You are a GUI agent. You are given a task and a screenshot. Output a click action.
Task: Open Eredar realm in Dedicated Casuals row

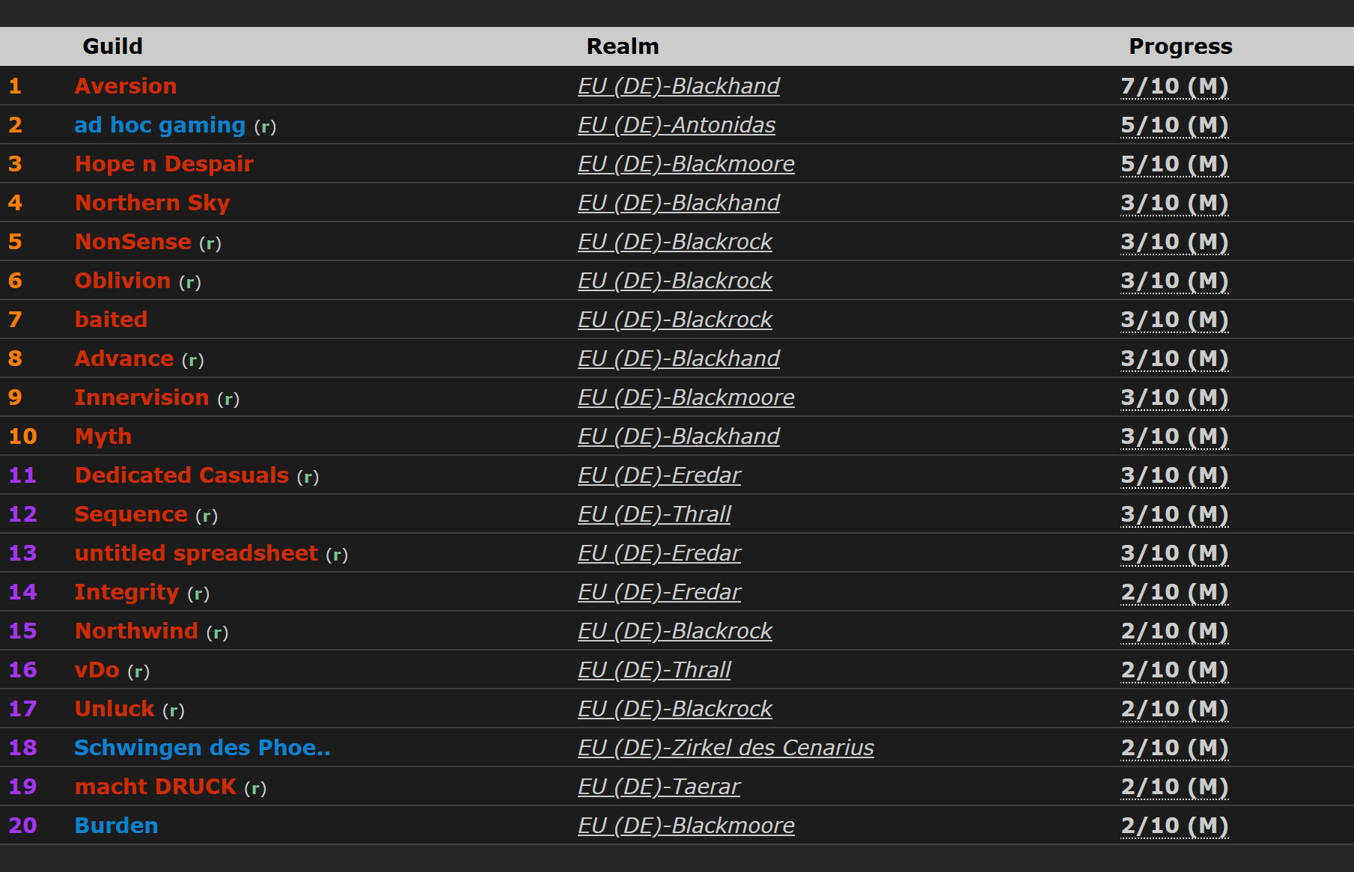click(x=659, y=475)
